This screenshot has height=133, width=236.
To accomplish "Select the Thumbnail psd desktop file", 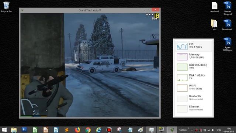I will [x=228, y=25].
